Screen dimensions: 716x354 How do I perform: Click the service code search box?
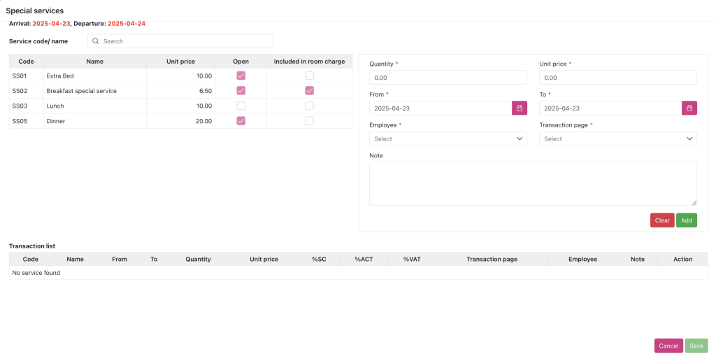[x=185, y=41]
